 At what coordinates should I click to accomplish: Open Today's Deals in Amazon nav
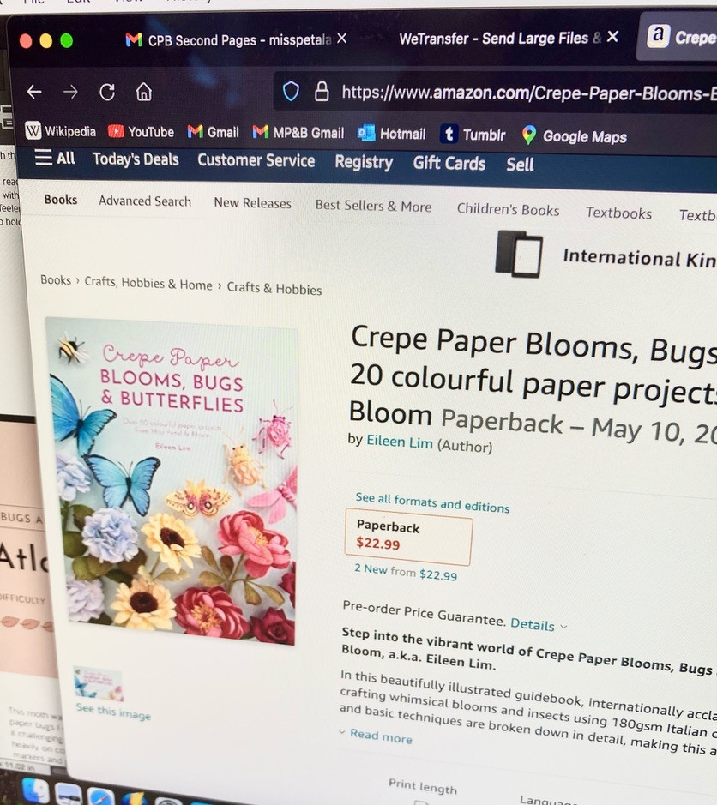(136, 159)
